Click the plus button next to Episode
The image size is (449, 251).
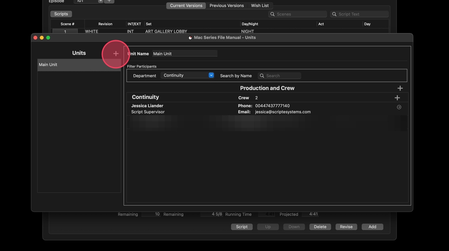point(109,1)
